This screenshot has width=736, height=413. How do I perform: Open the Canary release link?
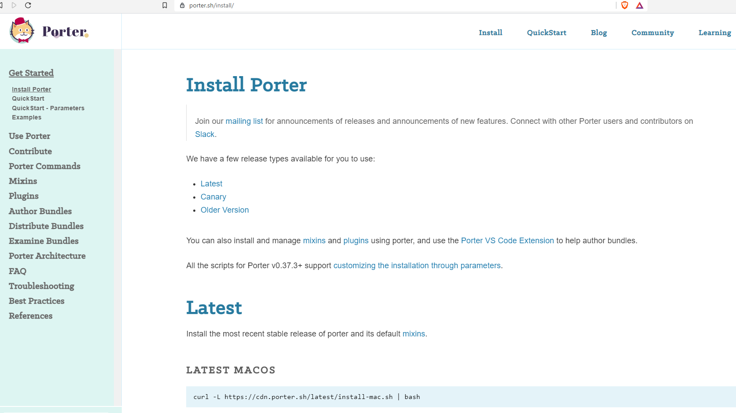(213, 197)
